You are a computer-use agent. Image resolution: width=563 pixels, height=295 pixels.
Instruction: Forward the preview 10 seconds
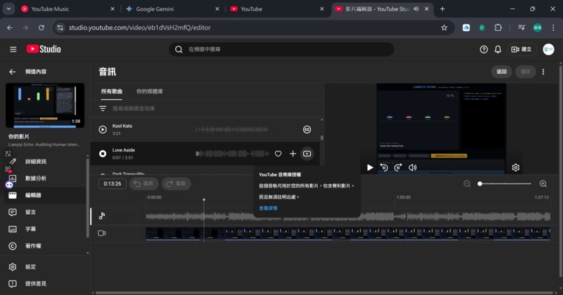coord(398,167)
